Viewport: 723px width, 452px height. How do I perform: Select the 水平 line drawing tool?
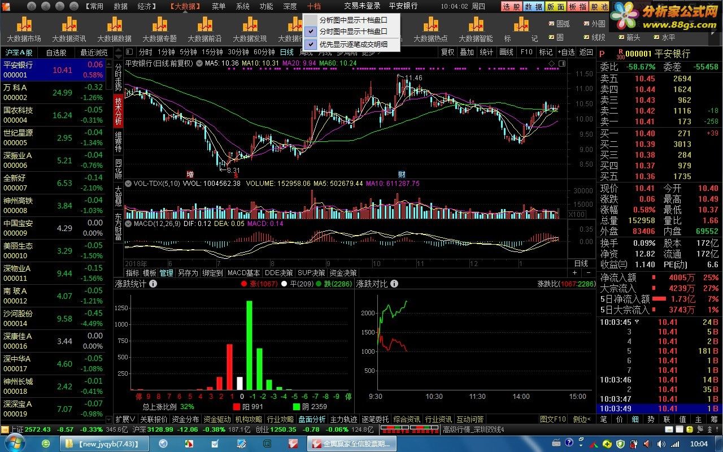(x=664, y=37)
